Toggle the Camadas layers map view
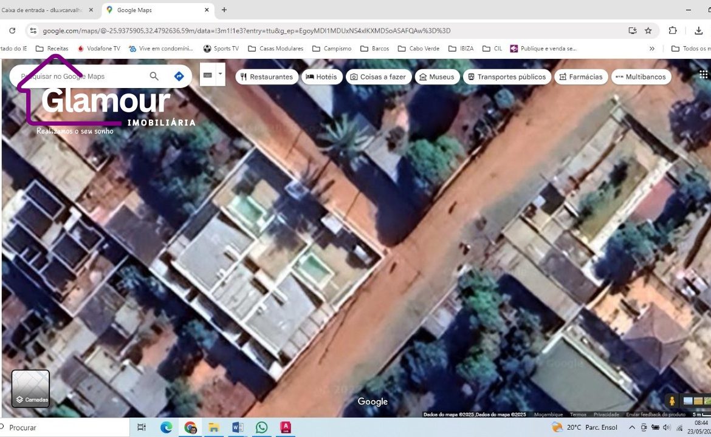The height and width of the screenshot is (437, 711). (x=30, y=388)
